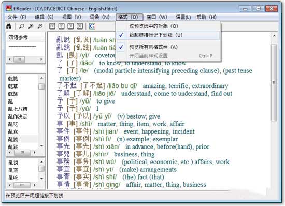Screen dimensions: 285x206
Task: Open the 词条 (N) menu
Action: click(99, 17)
